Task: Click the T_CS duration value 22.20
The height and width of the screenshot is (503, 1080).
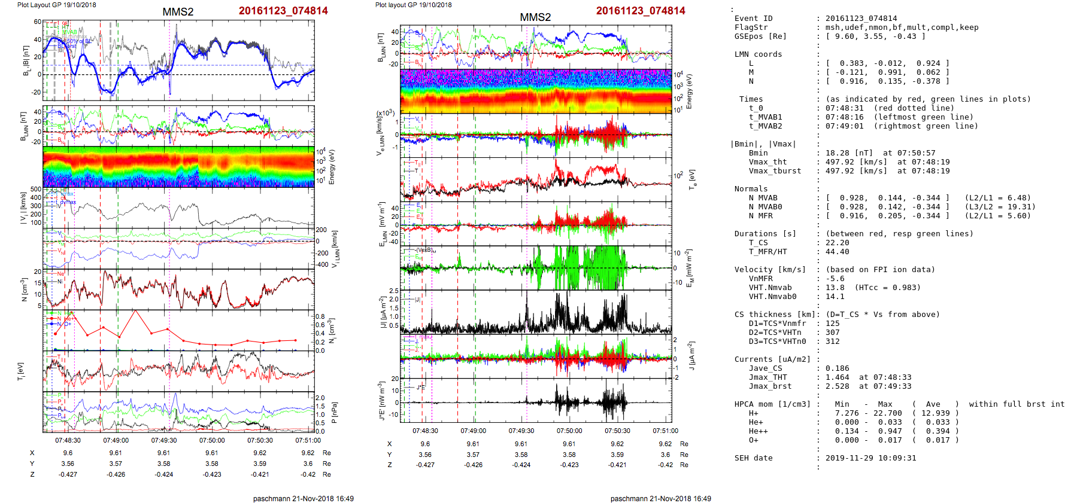Action: pos(837,243)
